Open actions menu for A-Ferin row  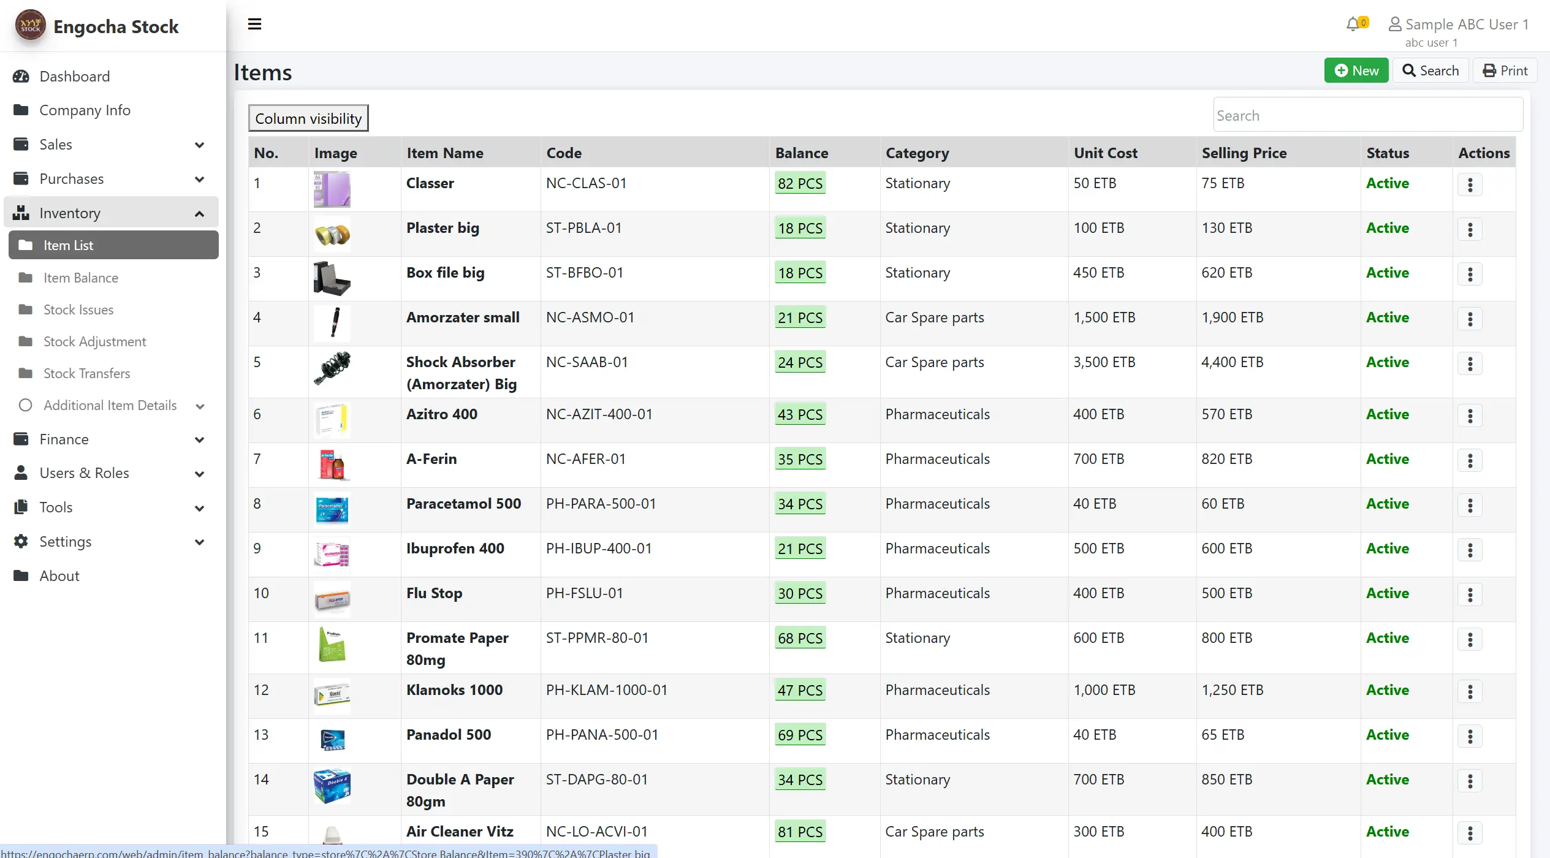pyautogui.click(x=1470, y=461)
